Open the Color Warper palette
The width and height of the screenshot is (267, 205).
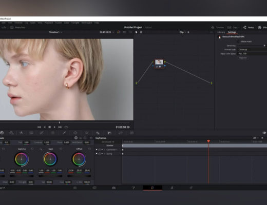(x=53, y=133)
